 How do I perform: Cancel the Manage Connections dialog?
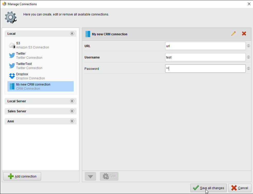[x=240, y=188]
